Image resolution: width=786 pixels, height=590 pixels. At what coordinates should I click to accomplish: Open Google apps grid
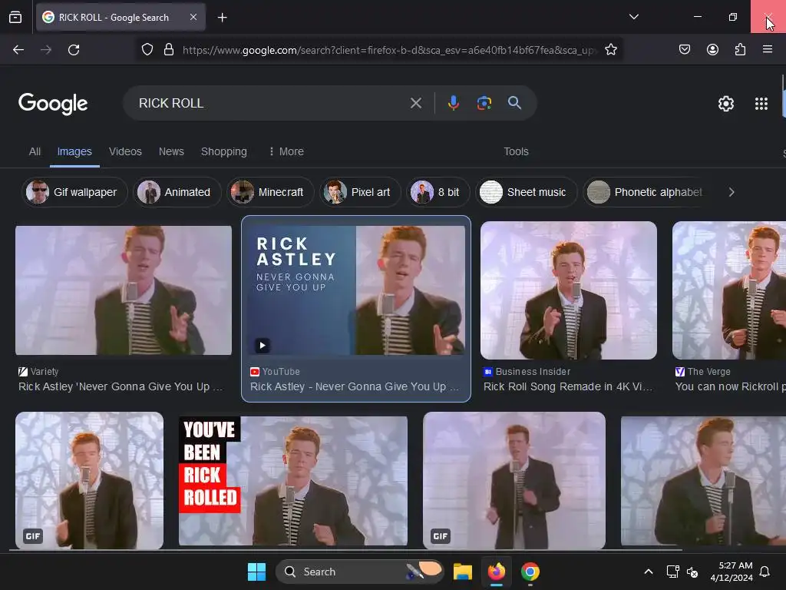click(x=761, y=104)
